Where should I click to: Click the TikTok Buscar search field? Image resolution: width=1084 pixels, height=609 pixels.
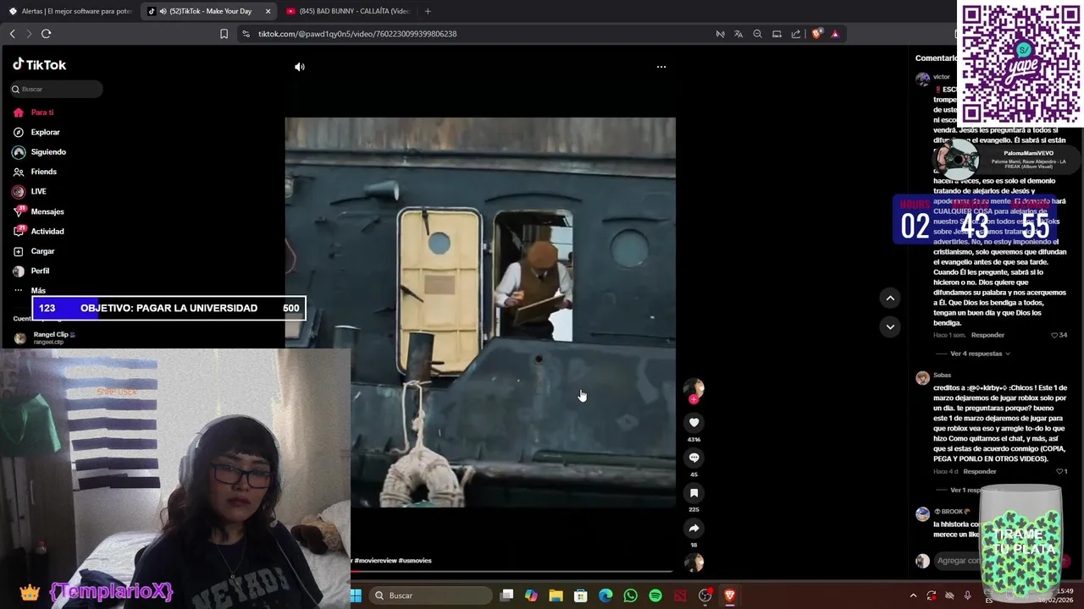point(57,89)
